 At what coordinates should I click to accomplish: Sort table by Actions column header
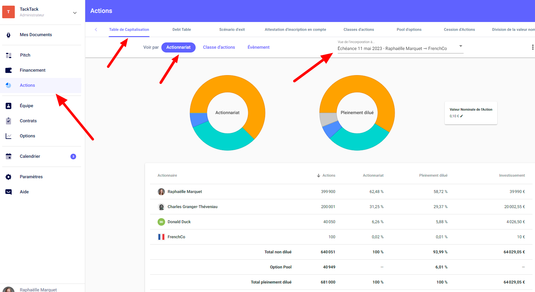point(328,175)
